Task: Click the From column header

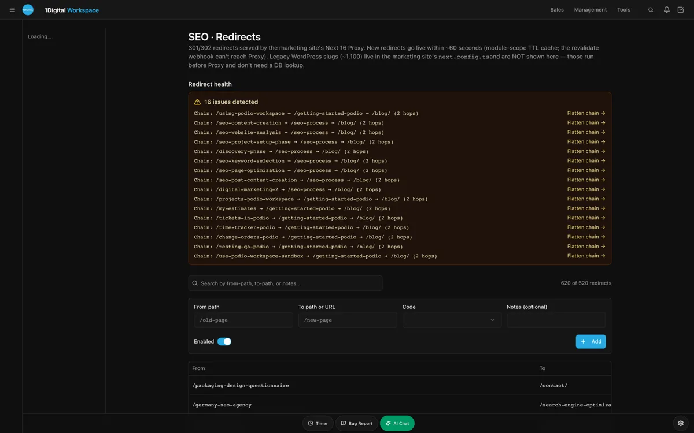Action: click(x=198, y=368)
